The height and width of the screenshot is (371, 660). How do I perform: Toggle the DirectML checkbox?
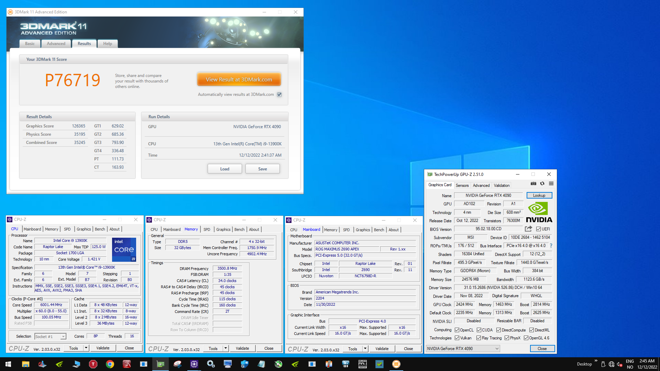(x=532, y=330)
